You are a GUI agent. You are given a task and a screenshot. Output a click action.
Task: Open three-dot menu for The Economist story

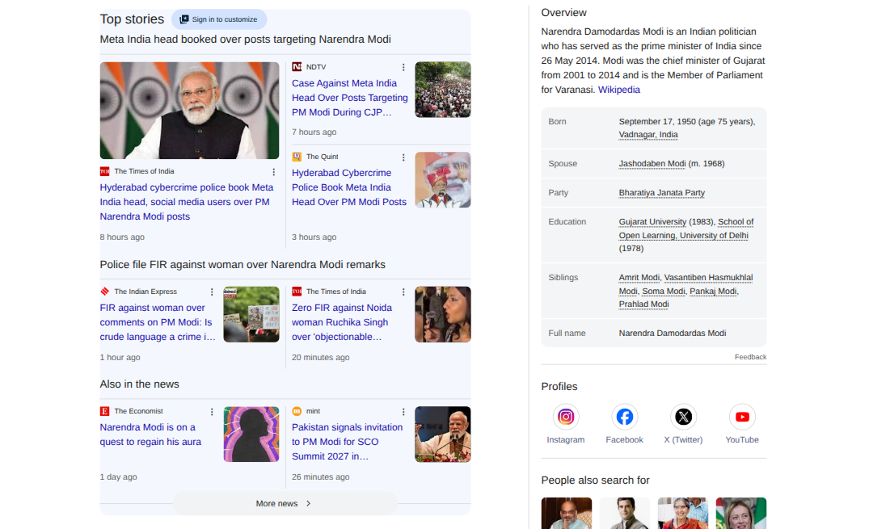[212, 412]
